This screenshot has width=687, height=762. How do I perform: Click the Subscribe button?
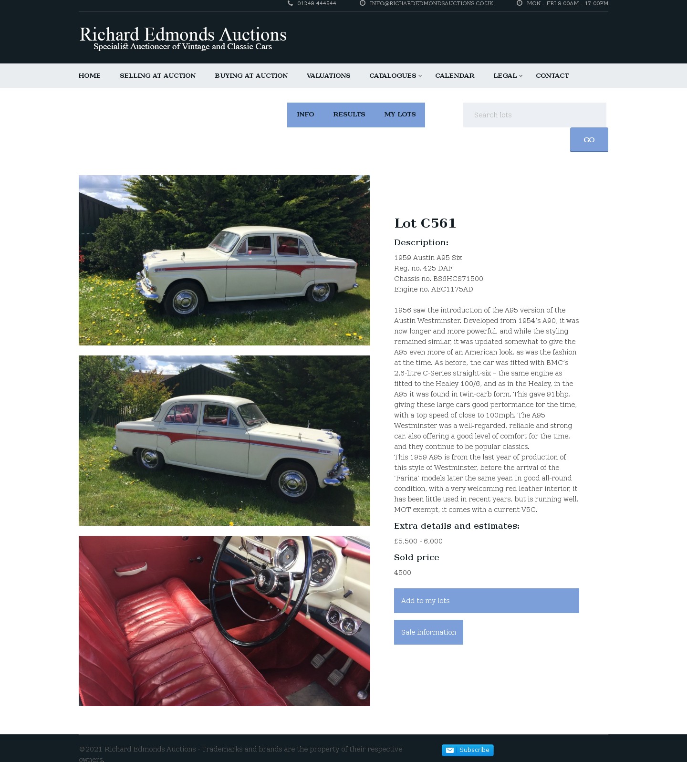tap(468, 750)
